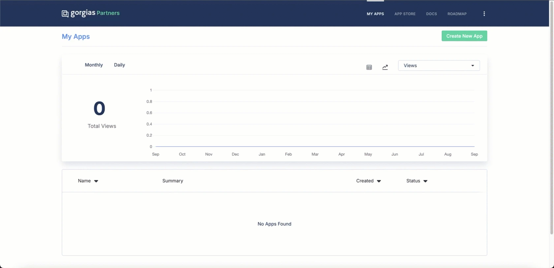Screen dimensions: 554x268
Task: Click the 0.4 value on chart y-axis
Action: click(x=149, y=124)
